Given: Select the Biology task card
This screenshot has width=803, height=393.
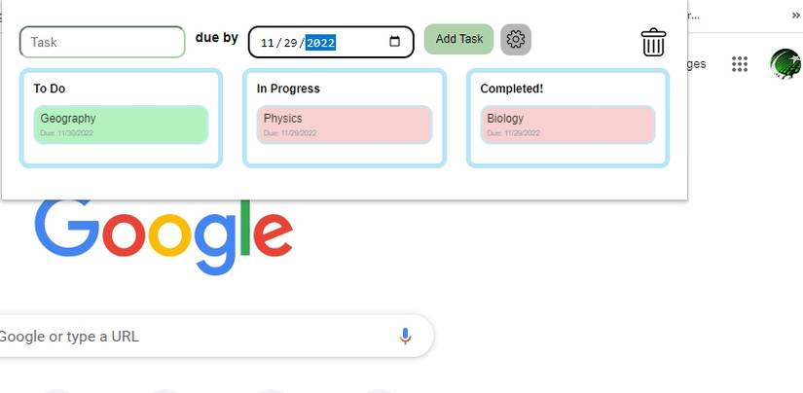Looking at the screenshot, I should coord(567,125).
